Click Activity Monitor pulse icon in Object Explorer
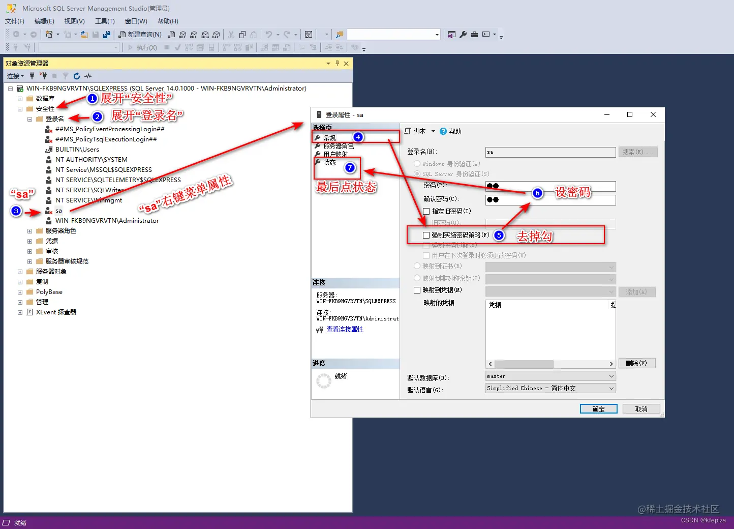This screenshot has width=734, height=529. [x=88, y=76]
